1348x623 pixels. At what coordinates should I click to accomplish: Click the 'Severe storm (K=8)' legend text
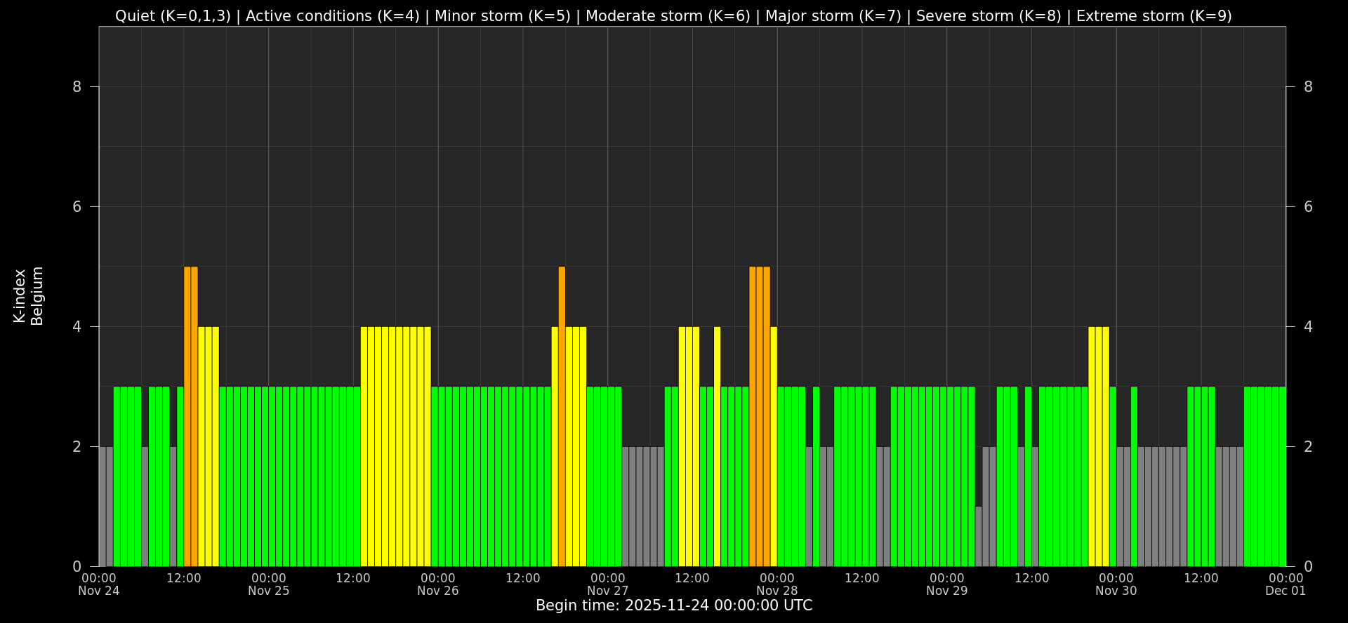click(x=988, y=16)
